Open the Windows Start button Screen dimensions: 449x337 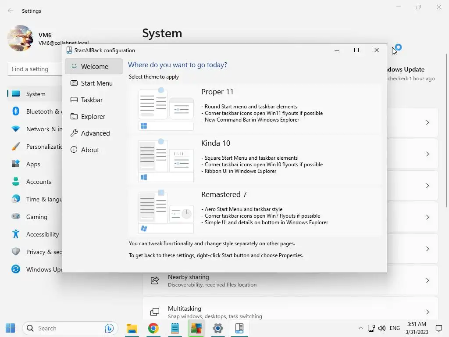[x=11, y=328]
